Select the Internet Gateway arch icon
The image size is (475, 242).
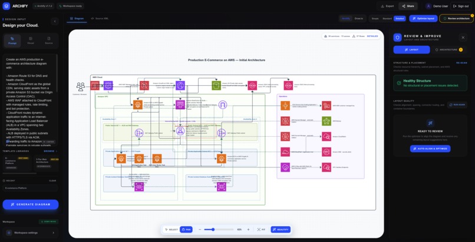pos(223,105)
